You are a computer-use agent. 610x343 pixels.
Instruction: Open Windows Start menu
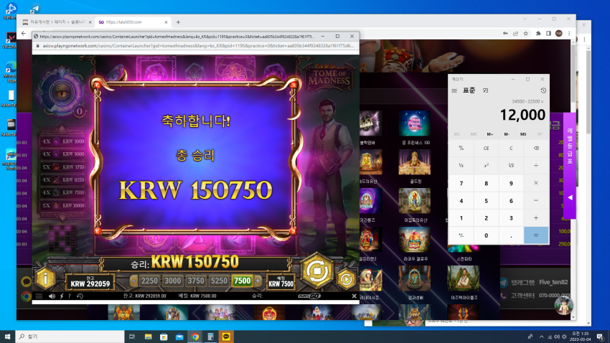(7, 337)
